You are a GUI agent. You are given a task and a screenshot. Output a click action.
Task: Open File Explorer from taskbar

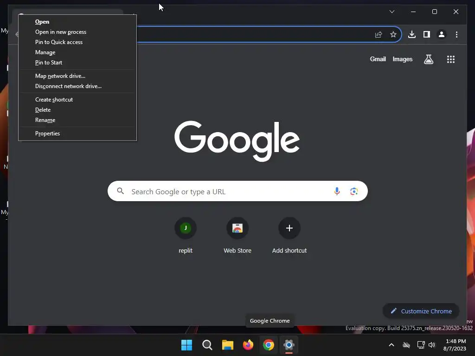click(x=227, y=345)
